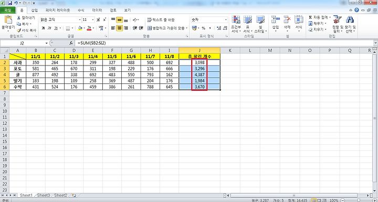Open the Name Box dropdown arrow
378x202 pixels.
(47, 43)
